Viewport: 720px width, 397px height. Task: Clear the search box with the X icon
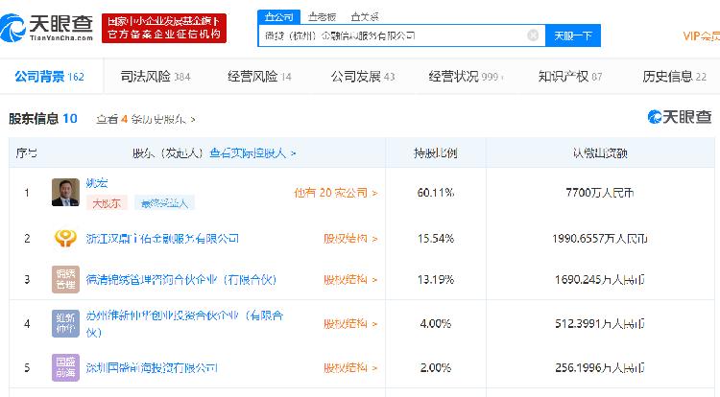click(x=533, y=35)
